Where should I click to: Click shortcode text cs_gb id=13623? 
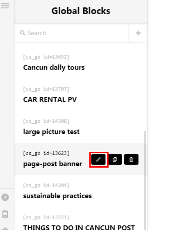46,153
